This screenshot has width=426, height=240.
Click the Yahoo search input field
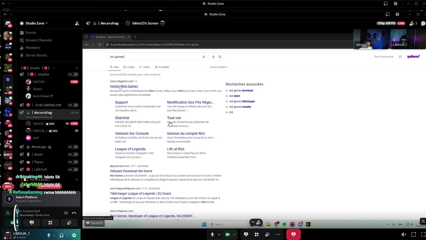tap(155, 57)
